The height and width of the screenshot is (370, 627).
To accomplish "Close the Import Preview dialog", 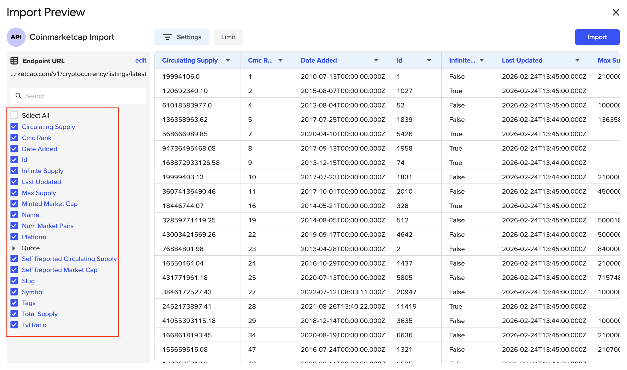I will click(616, 12).
